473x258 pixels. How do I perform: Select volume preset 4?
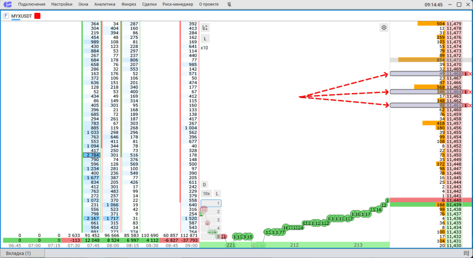point(211,228)
